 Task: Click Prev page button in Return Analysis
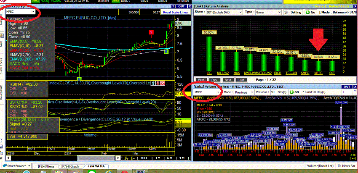click(x=214, y=80)
